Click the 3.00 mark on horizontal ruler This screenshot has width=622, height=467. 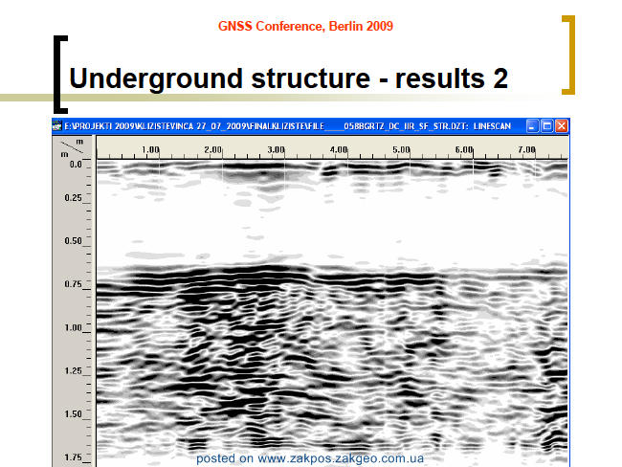click(276, 149)
